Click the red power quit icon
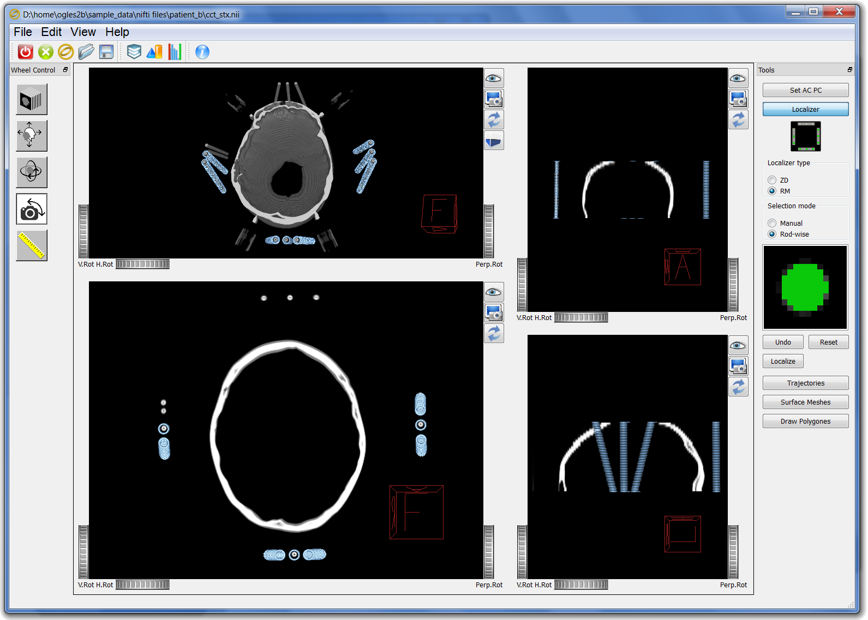The width and height of the screenshot is (868, 620). pyautogui.click(x=26, y=52)
